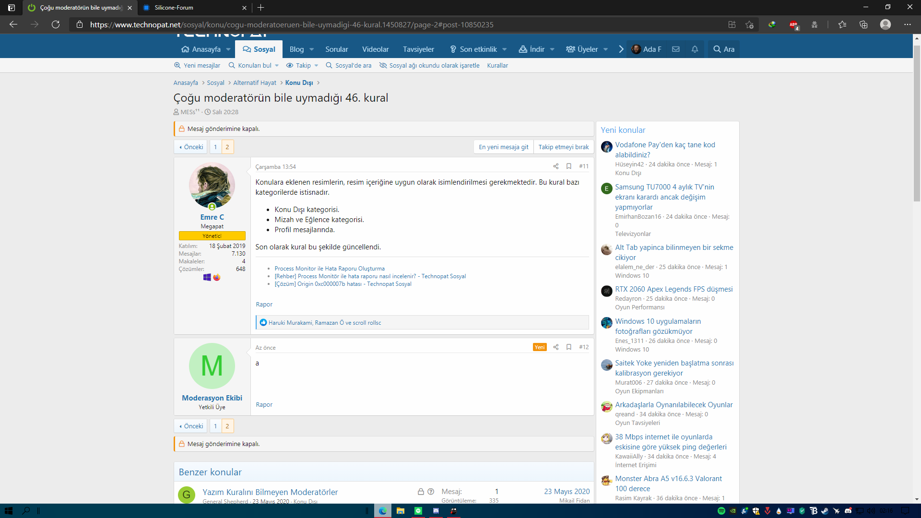Expand the Blog dropdown arrow
The width and height of the screenshot is (921, 518).
(312, 49)
